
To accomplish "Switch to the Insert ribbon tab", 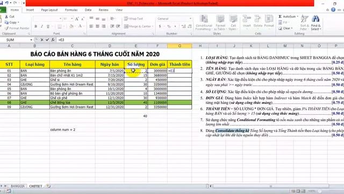I will tap(30, 10).
